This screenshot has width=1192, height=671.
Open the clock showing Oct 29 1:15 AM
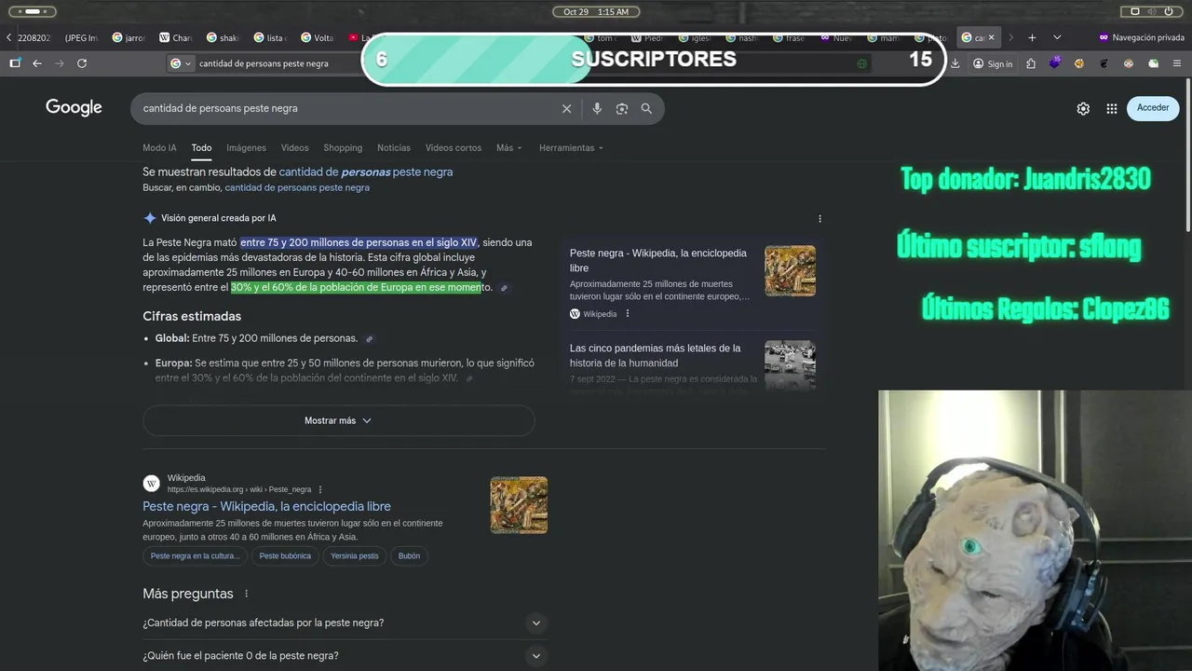(596, 11)
